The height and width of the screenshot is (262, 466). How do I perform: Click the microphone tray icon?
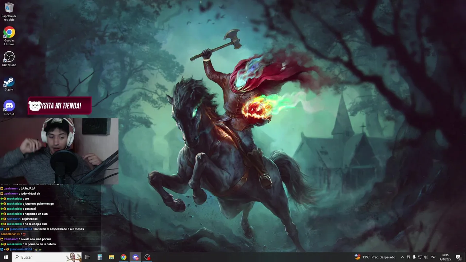pos(414,257)
